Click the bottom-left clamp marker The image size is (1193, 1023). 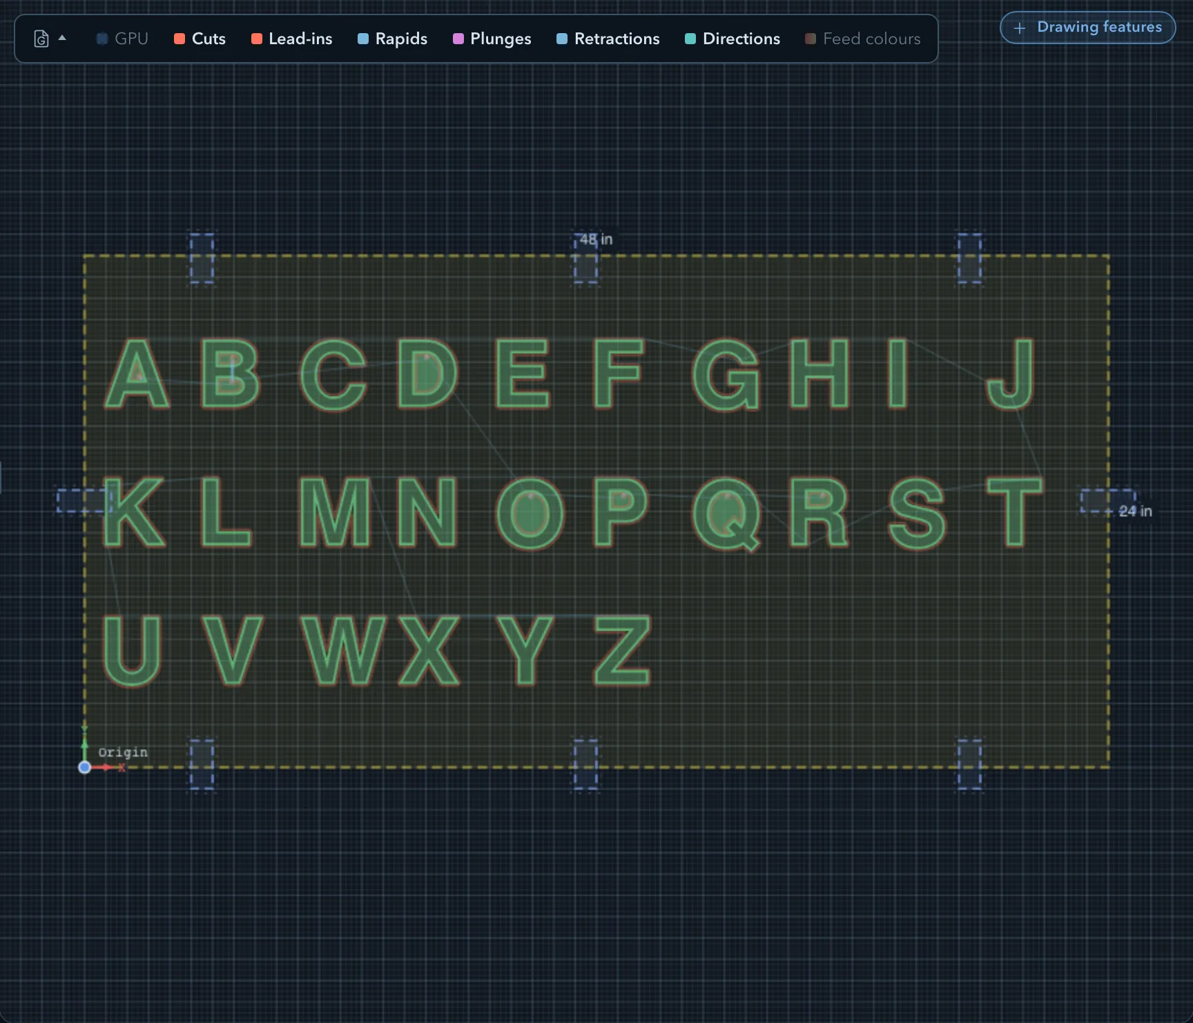pos(202,764)
